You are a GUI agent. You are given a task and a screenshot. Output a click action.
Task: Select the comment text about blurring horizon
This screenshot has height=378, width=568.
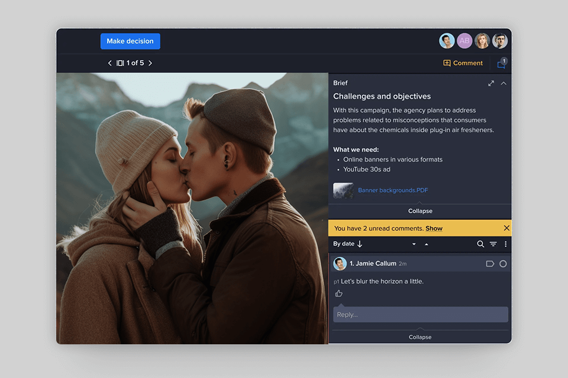point(382,281)
